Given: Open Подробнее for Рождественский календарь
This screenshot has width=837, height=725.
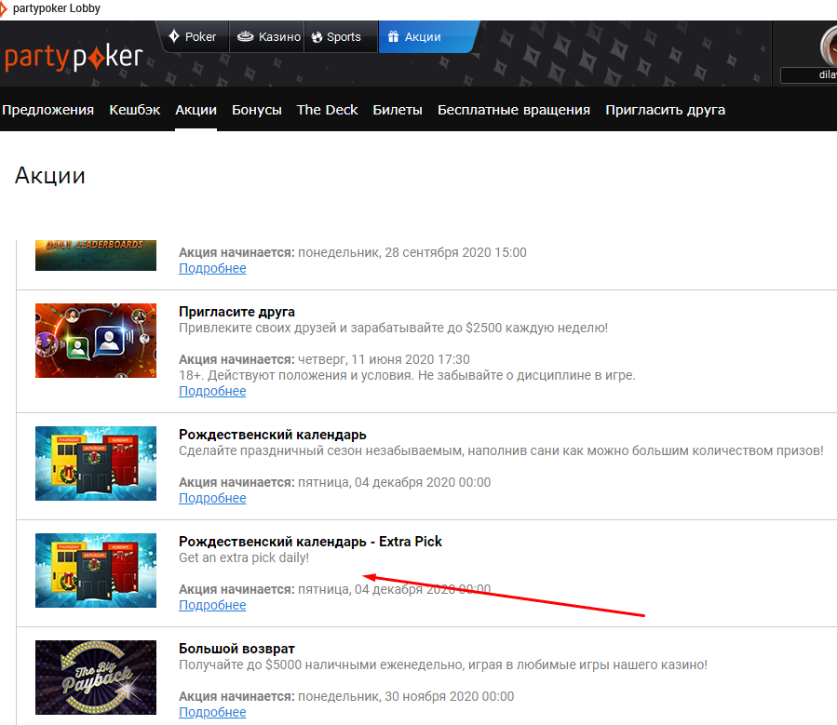Looking at the screenshot, I should (212, 498).
